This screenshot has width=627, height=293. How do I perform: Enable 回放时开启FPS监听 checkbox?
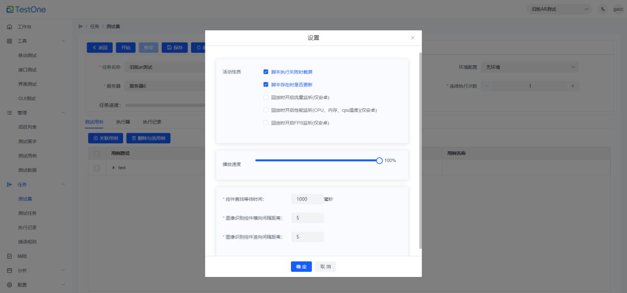pyautogui.click(x=266, y=123)
